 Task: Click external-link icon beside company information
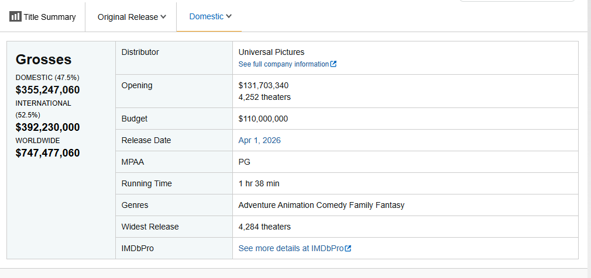pyautogui.click(x=334, y=64)
